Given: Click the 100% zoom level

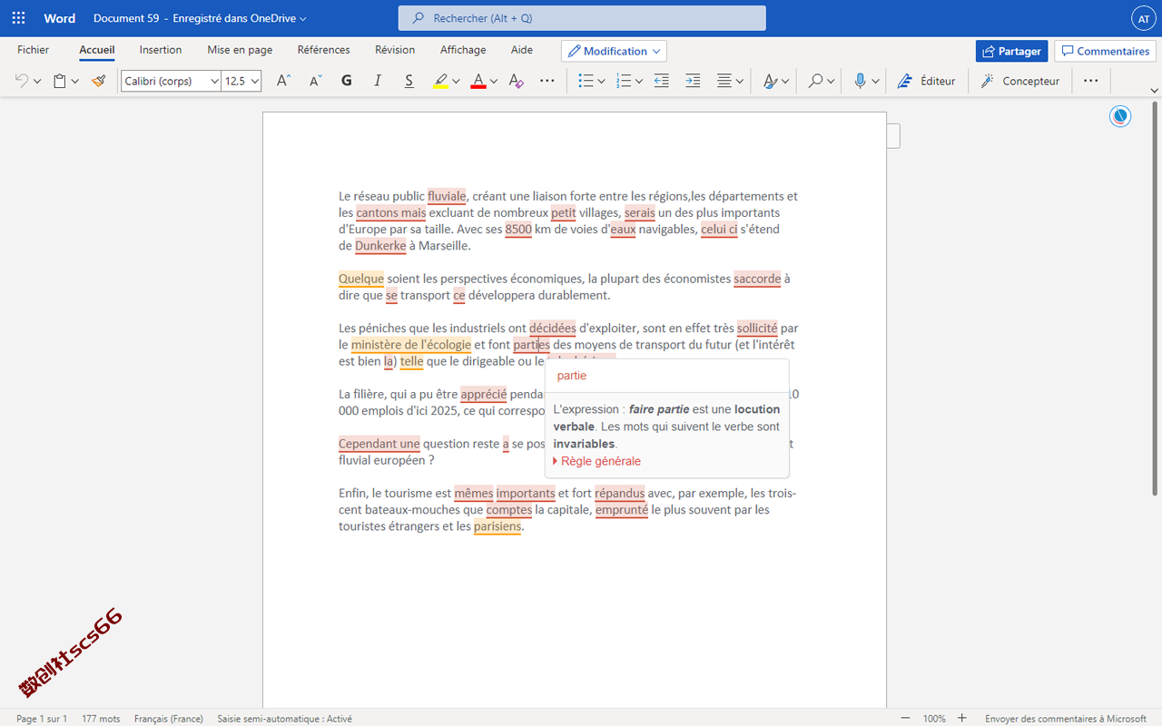Looking at the screenshot, I should click(x=934, y=719).
